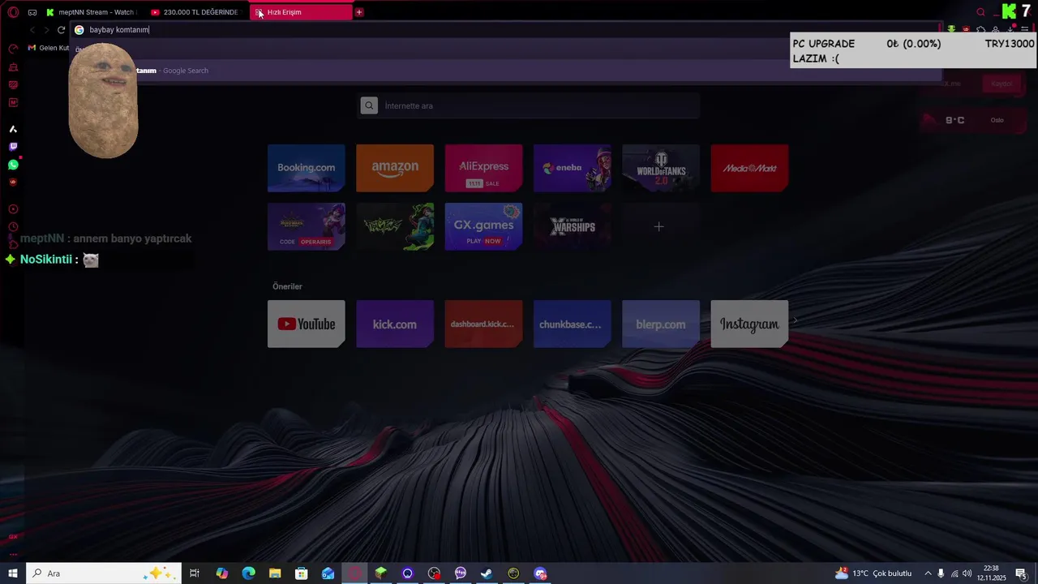Viewport: 1038px width, 584px height.
Task: Open the Windows Start menu
Action: point(13,573)
